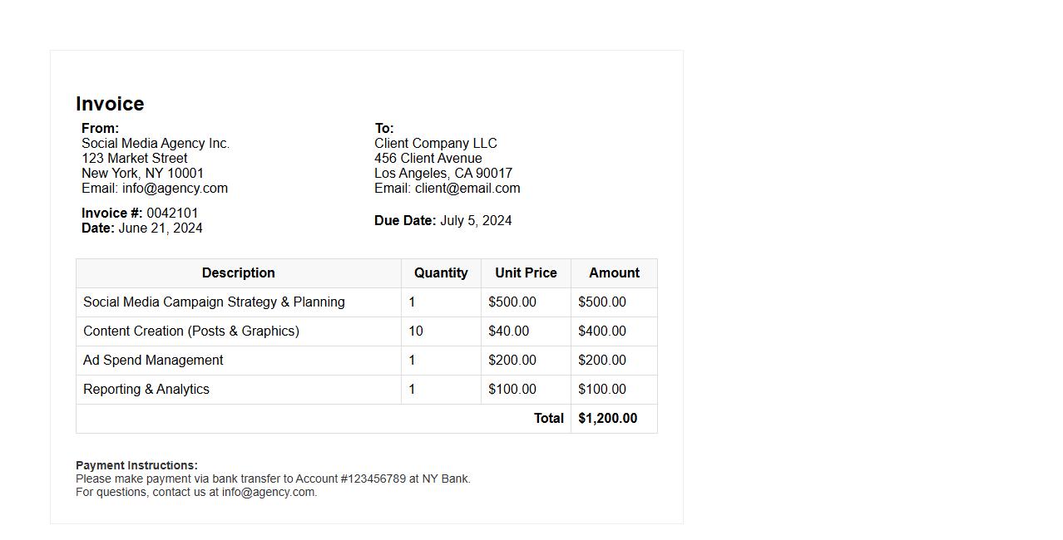This screenshot has height=540, width=1063.
Task: Click the $40.00 unit price cell
Action: pos(509,331)
